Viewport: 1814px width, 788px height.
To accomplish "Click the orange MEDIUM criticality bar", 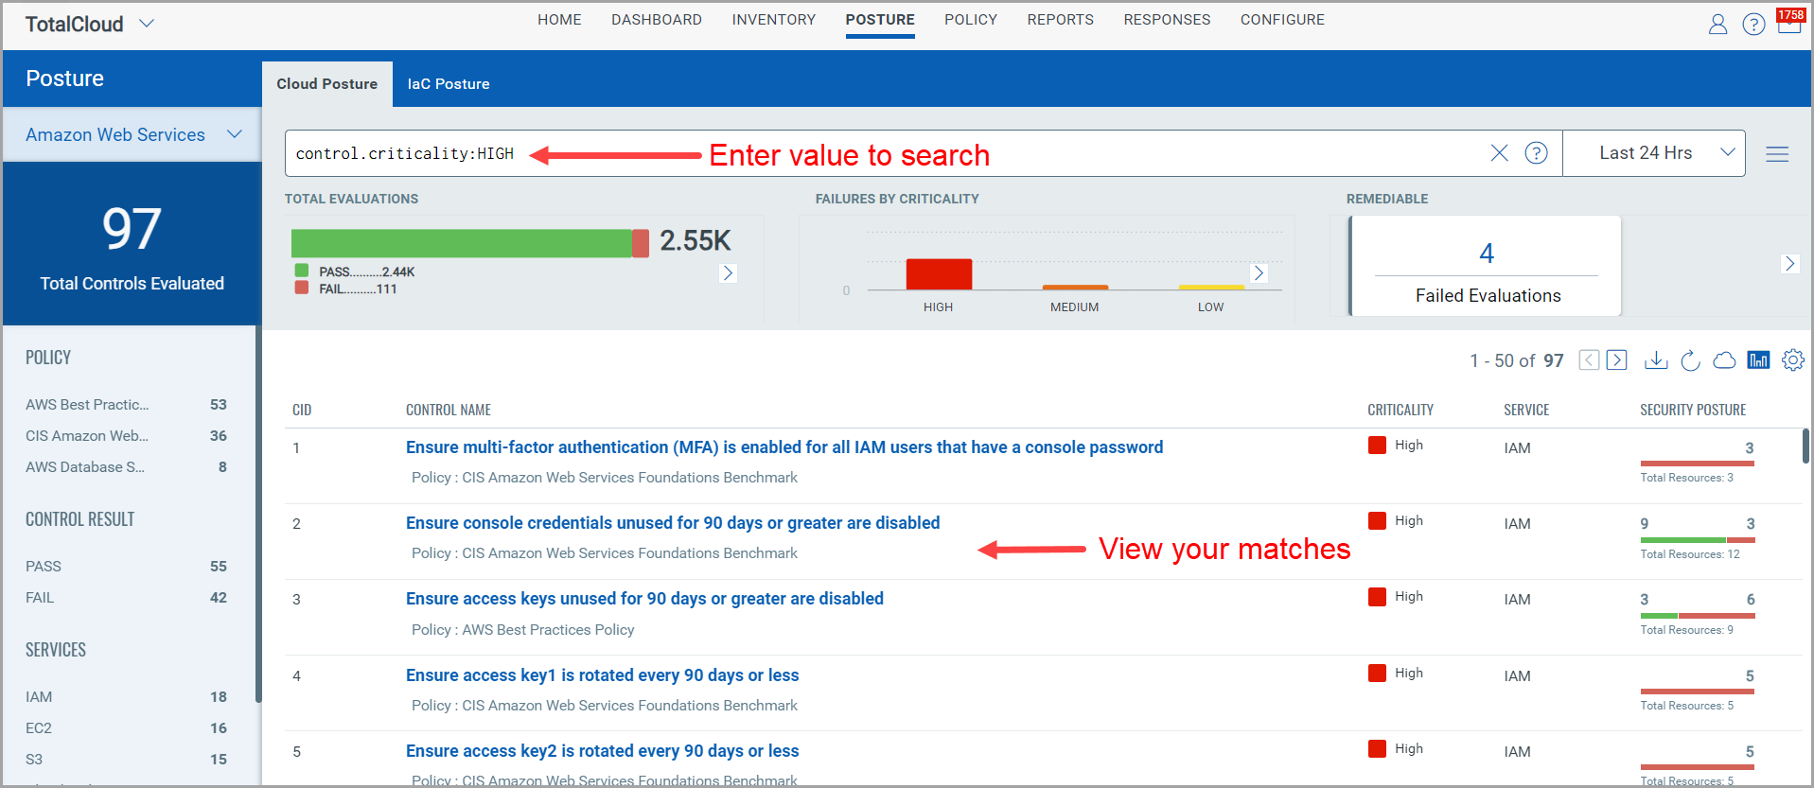I will tap(1075, 287).
